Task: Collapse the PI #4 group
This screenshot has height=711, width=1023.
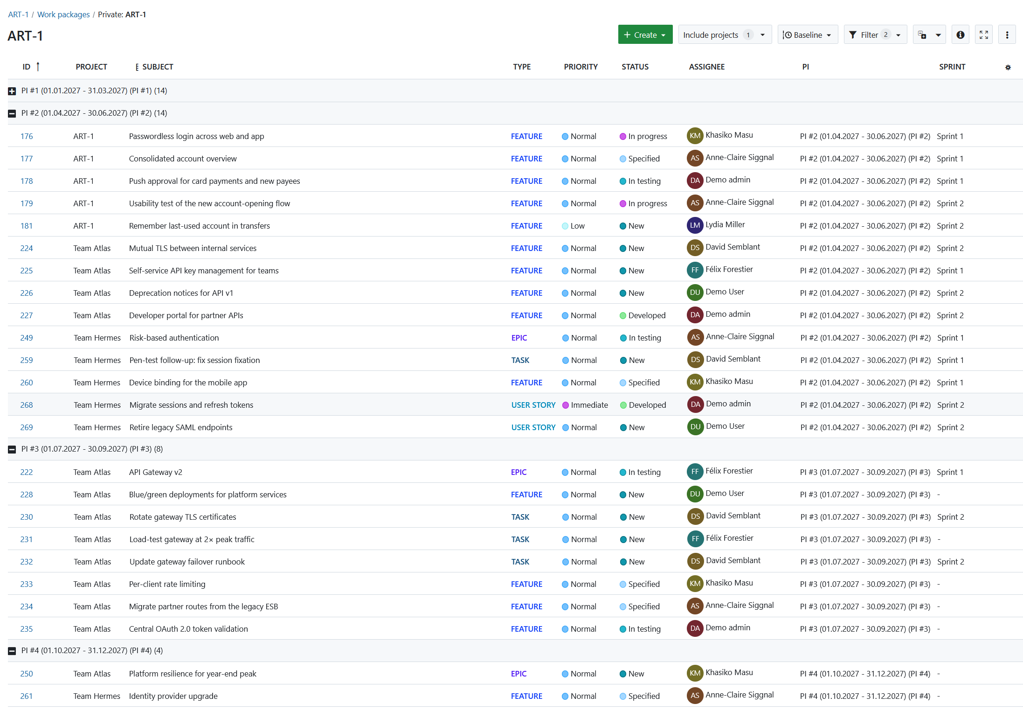Action: pyautogui.click(x=12, y=651)
